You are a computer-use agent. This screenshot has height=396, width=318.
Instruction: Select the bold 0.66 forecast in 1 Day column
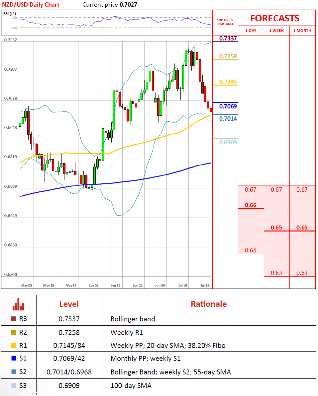tap(251, 205)
